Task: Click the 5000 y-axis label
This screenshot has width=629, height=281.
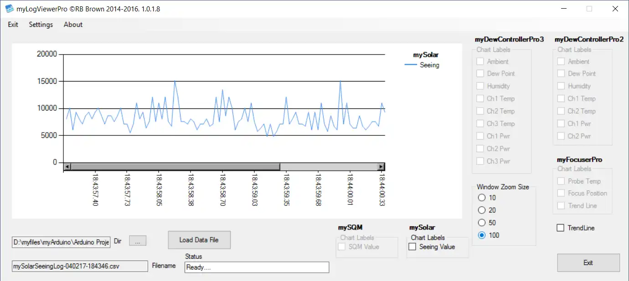Action: (48, 135)
